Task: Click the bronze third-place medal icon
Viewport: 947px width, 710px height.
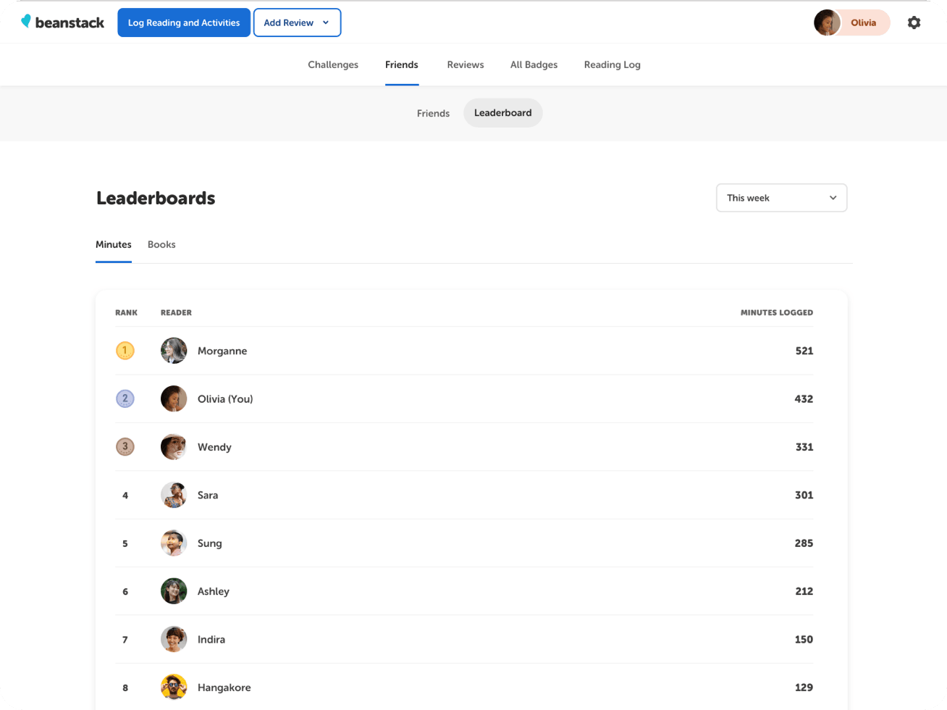Action: coord(125,447)
